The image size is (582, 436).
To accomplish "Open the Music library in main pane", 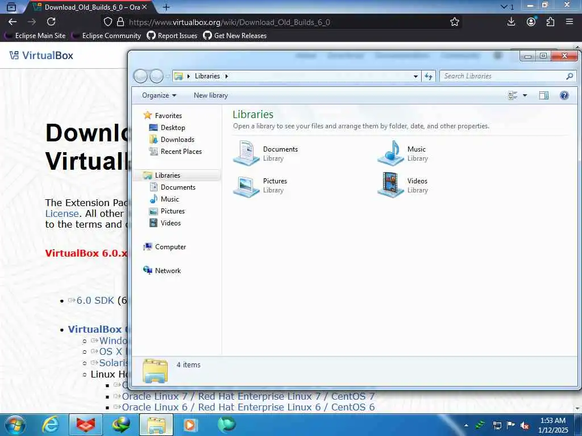I will [x=403, y=153].
